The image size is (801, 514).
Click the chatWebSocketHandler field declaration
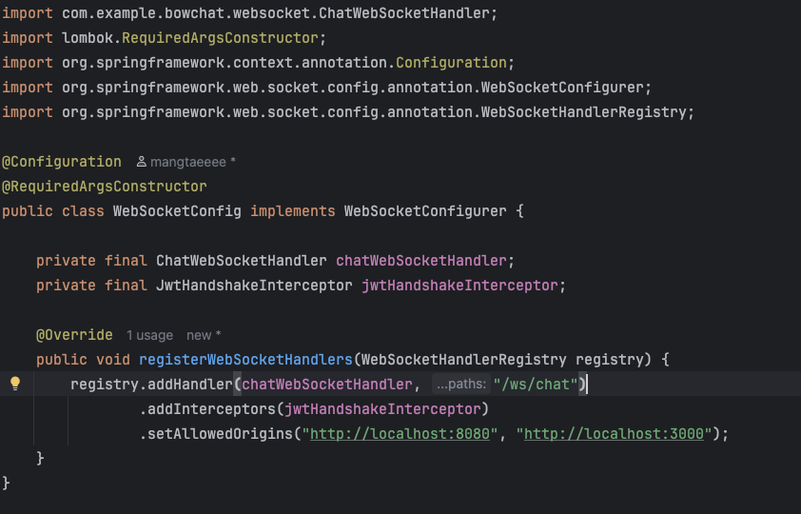pyautogui.click(x=420, y=261)
